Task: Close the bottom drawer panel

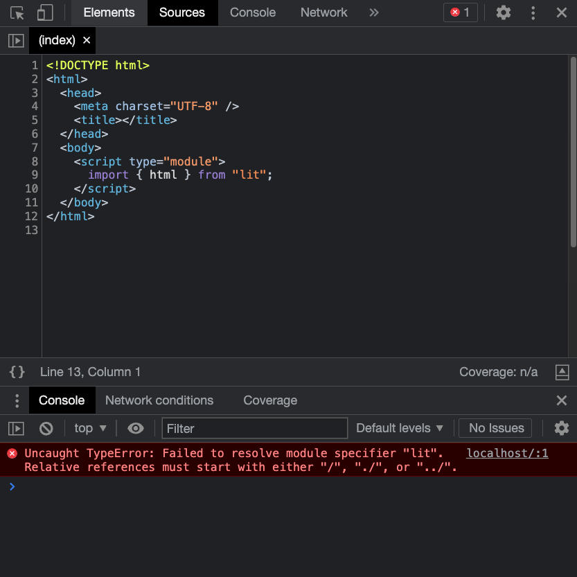Action: pos(562,400)
